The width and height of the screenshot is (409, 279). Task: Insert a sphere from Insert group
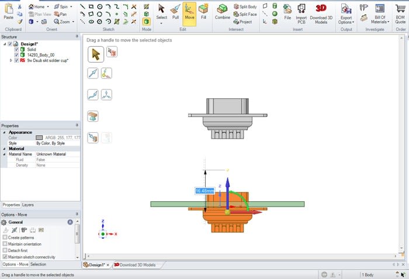tap(275, 13)
